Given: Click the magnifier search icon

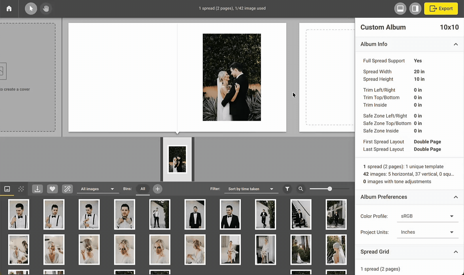Looking at the screenshot, I should 301,189.
